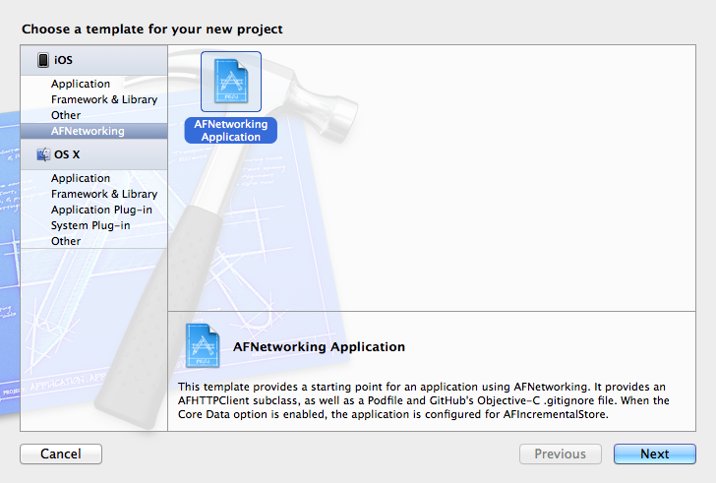Click the AFNetworking Application description heading
Image resolution: width=716 pixels, height=483 pixels.
[x=320, y=347]
